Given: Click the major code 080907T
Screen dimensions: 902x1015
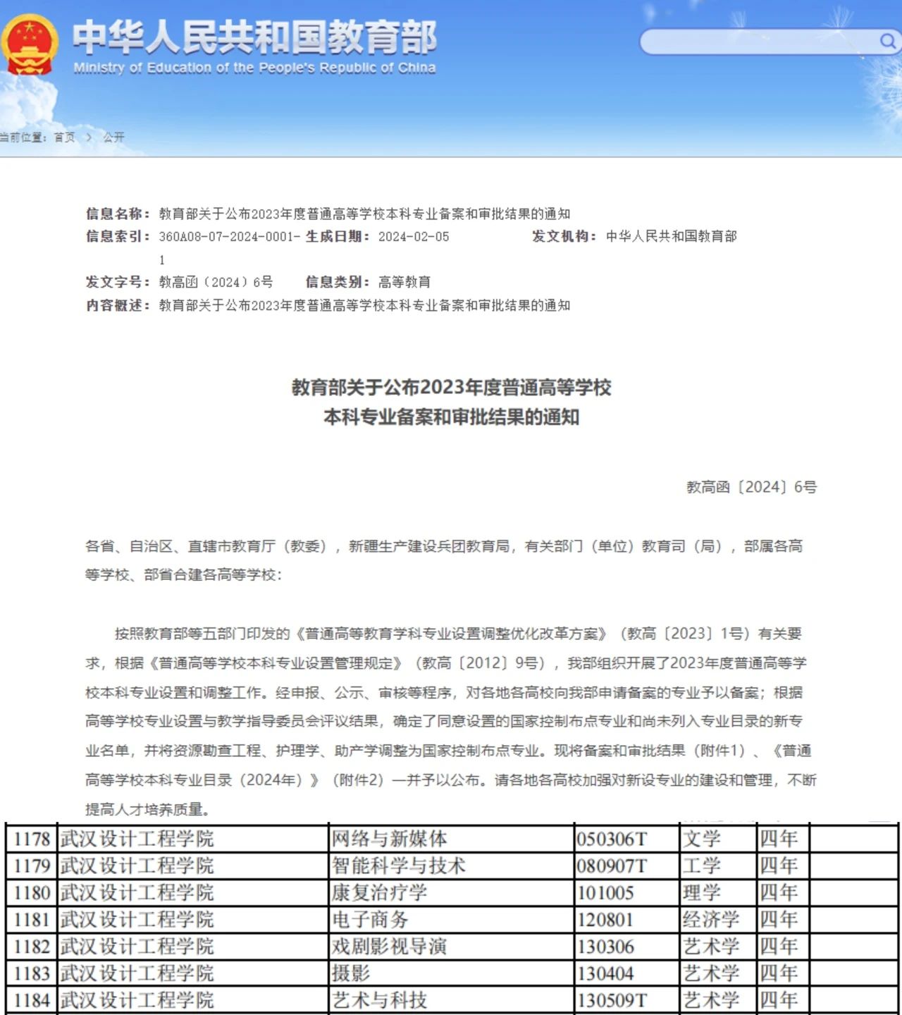Looking at the screenshot, I should click(x=612, y=866).
